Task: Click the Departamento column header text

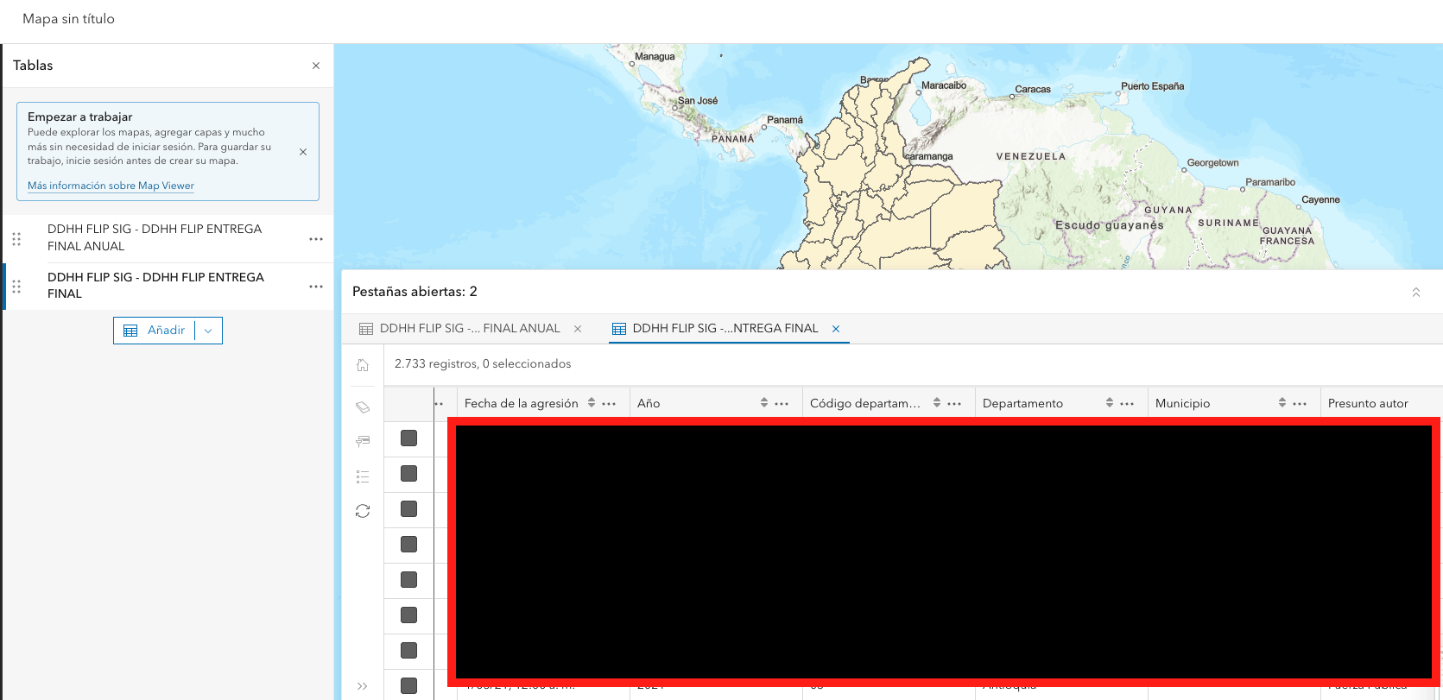Action: 1022,403
